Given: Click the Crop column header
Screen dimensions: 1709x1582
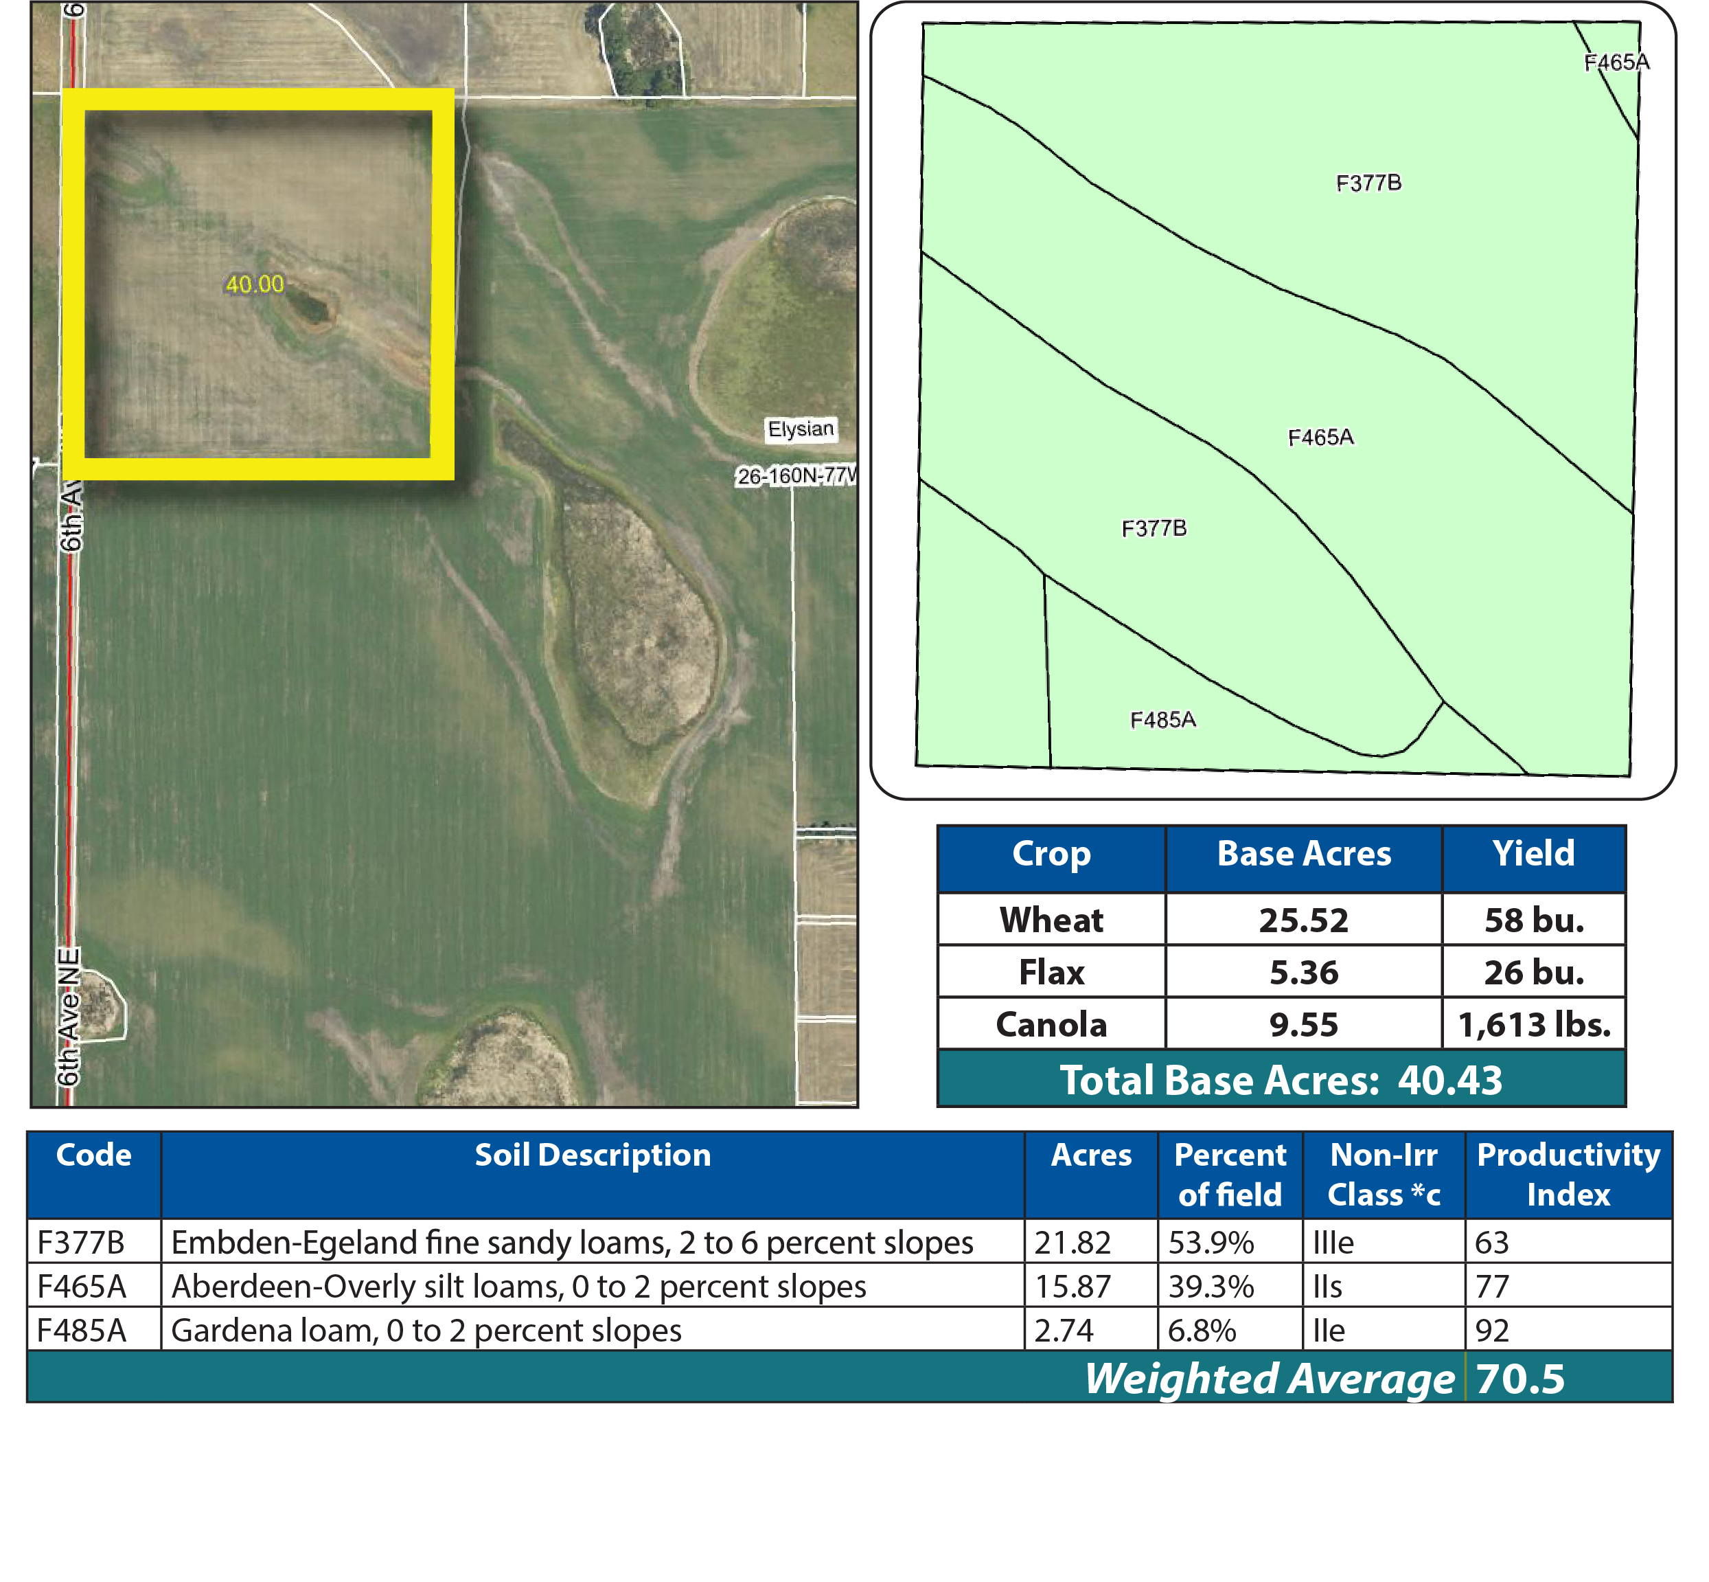Looking at the screenshot, I should (1051, 855).
